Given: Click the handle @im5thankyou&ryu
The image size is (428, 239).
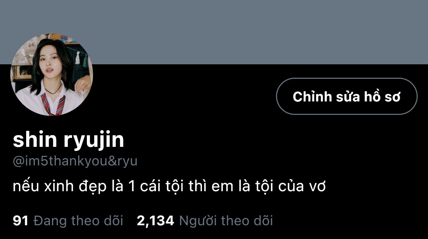Looking at the screenshot, I should pyautogui.click(x=75, y=161).
